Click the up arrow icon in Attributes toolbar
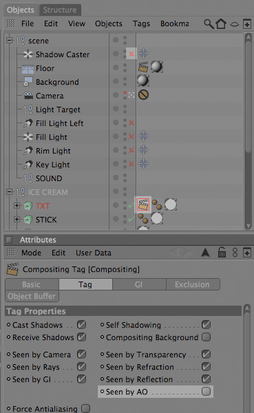254x413 pixels. coord(205,253)
